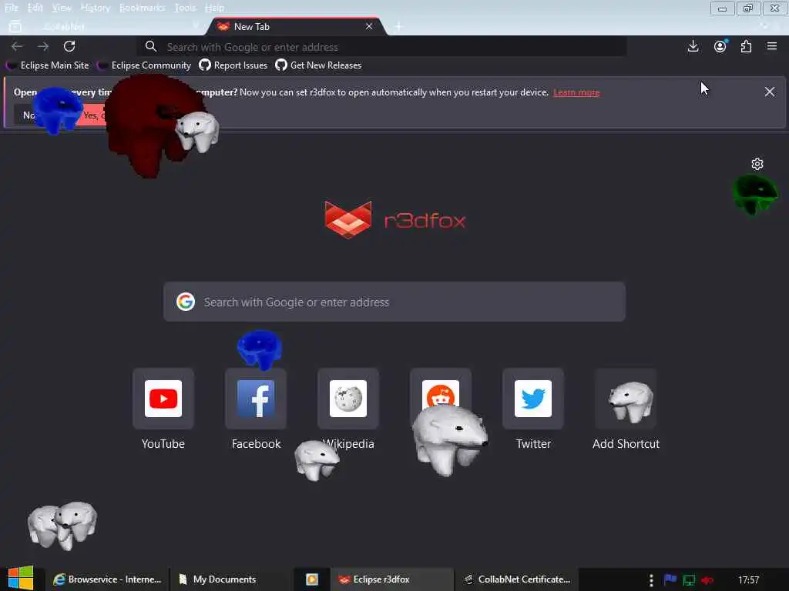This screenshot has height=591, width=789.
Task: Open the Extensions puzzle icon
Action: pyautogui.click(x=746, y=46)
